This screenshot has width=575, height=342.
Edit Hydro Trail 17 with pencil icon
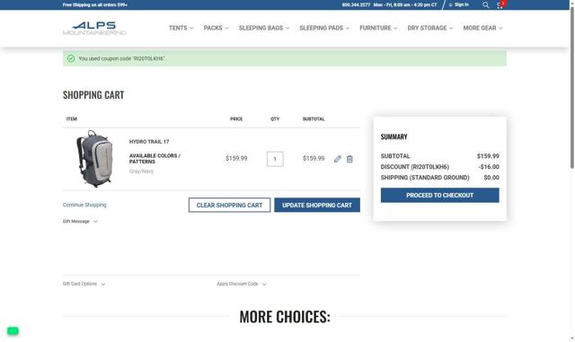pos(338,159)
